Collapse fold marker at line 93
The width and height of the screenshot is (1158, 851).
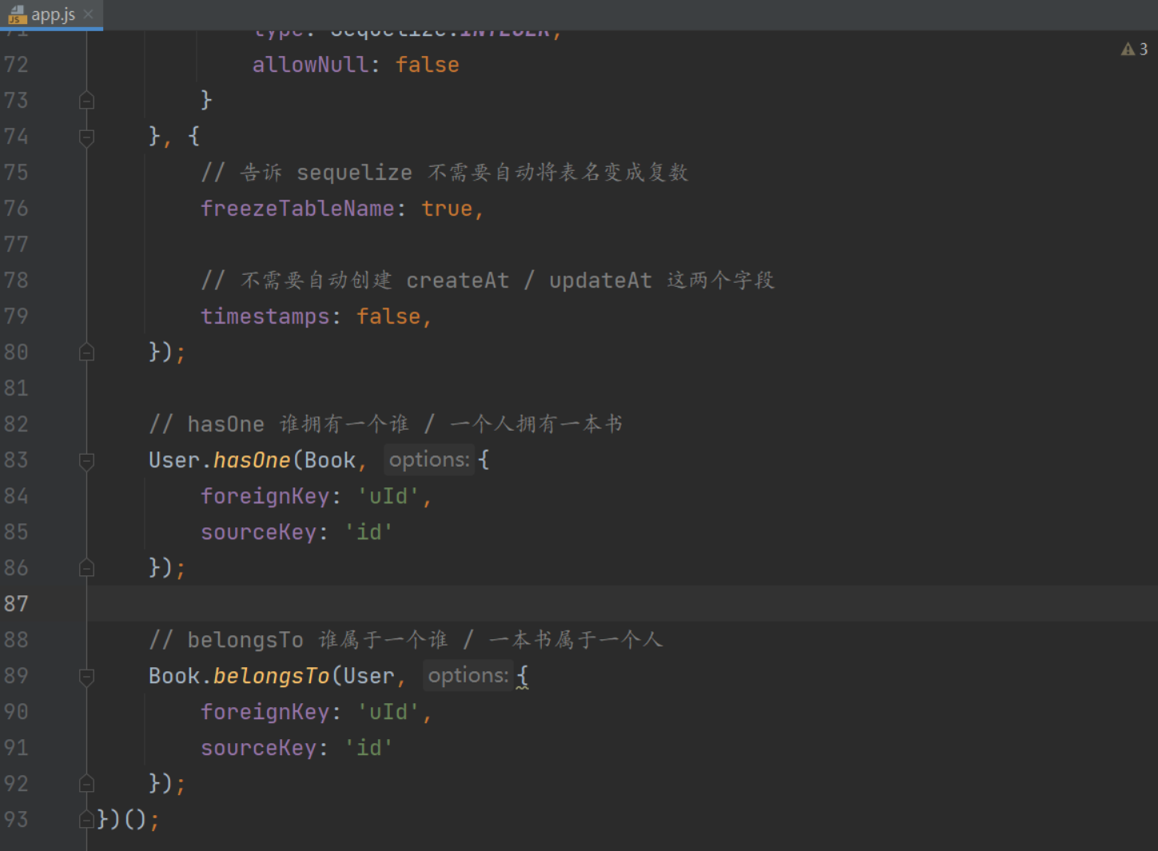click(x=87, y=820)
